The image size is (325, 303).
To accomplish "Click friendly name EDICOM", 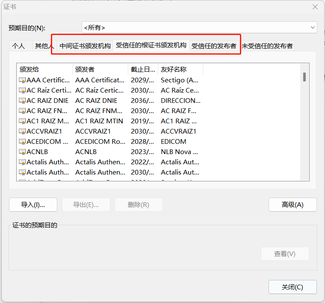I will pyautogui.click(x=174, y=141).
